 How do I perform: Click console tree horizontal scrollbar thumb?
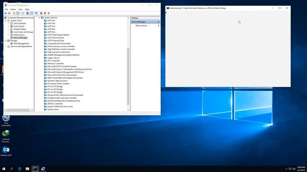coord(18,110)
